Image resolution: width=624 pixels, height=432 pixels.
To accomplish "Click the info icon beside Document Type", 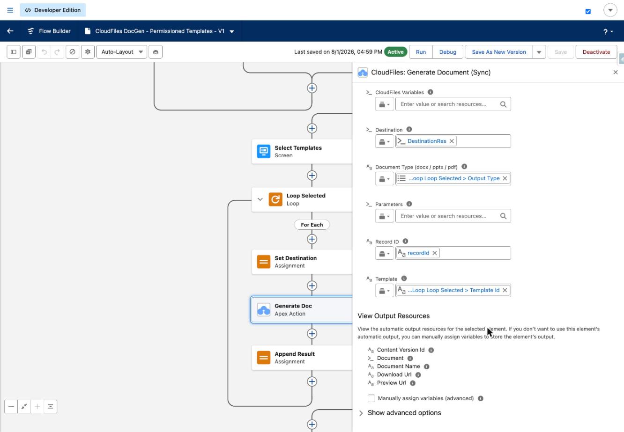I will pyautogui.click(x=464, y=167).
